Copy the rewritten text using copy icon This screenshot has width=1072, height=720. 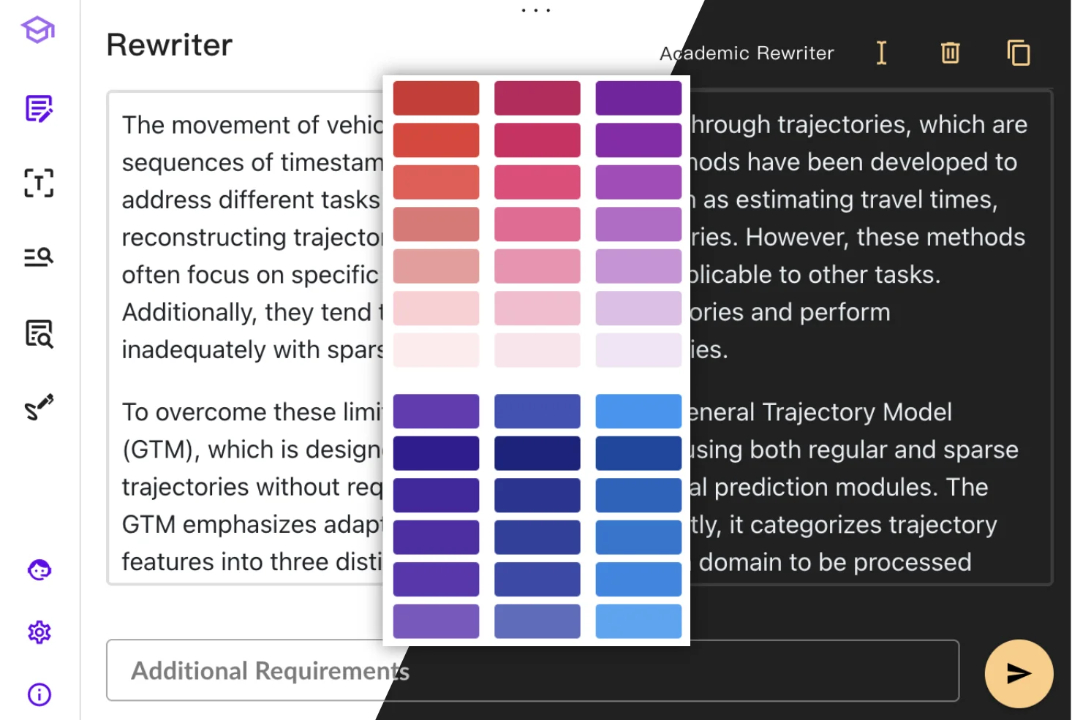point(1017,53)
